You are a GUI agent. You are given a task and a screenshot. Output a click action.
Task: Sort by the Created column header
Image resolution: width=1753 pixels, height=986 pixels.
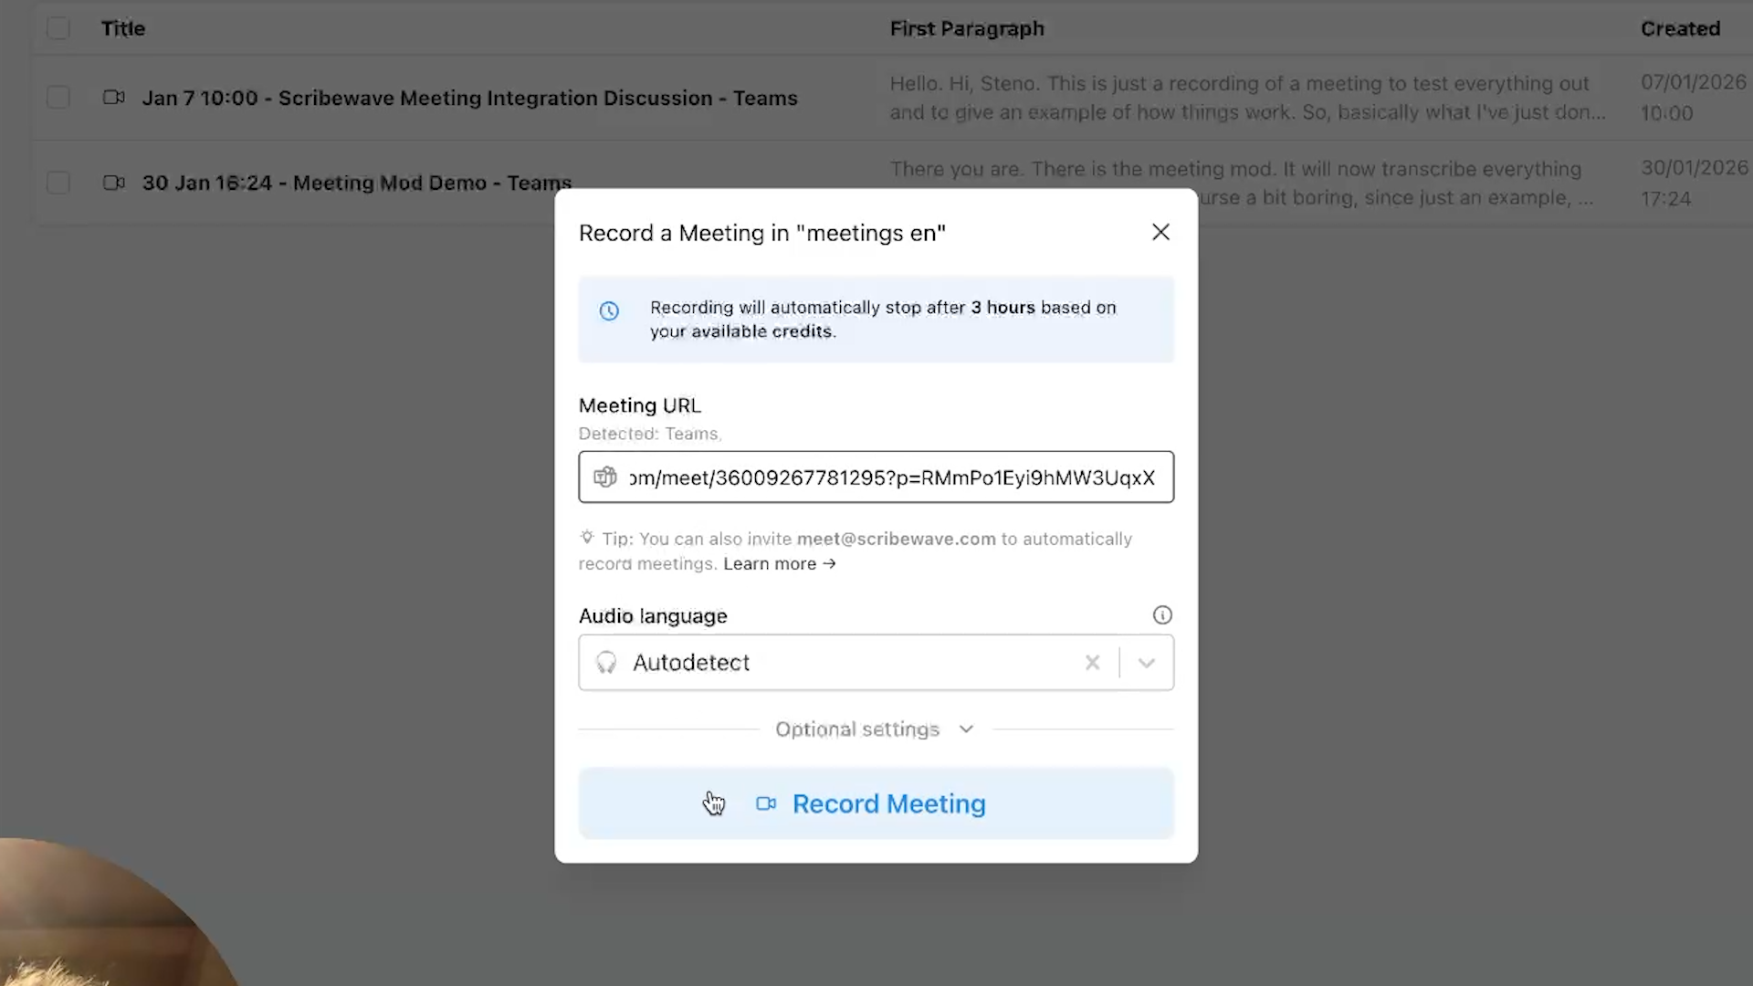point(1680,28)
